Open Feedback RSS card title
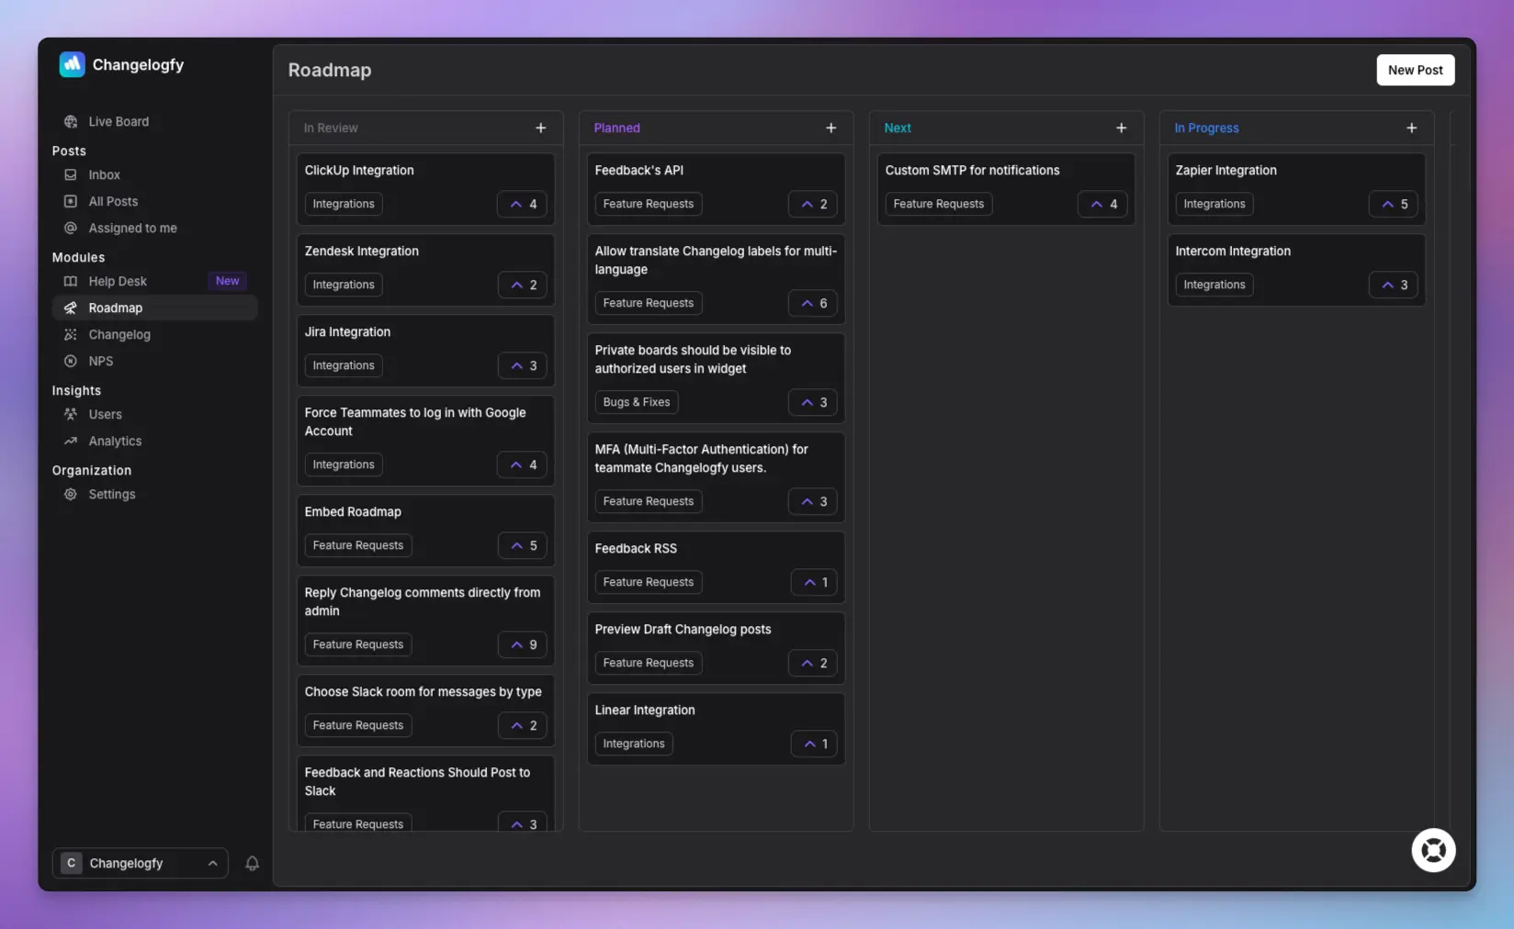The image size is (1514, 929). (x=636, y=548)
